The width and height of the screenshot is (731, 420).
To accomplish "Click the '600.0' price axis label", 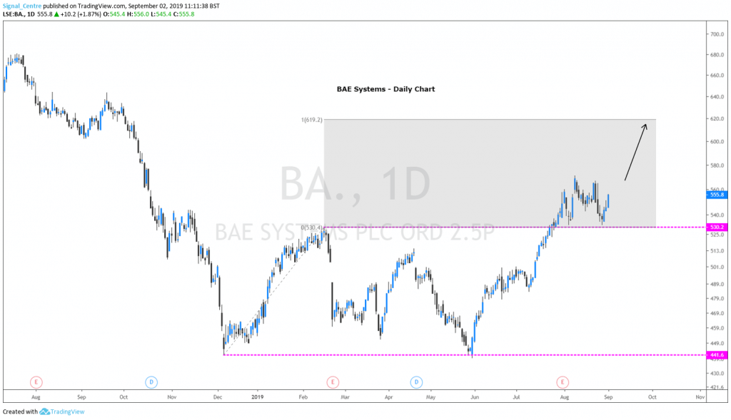I will [717, 142].
